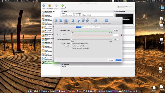The width and height of the screenshot is (165, 93).
Task: Open the help icon in settings dialog
Action: click(56, 60)
